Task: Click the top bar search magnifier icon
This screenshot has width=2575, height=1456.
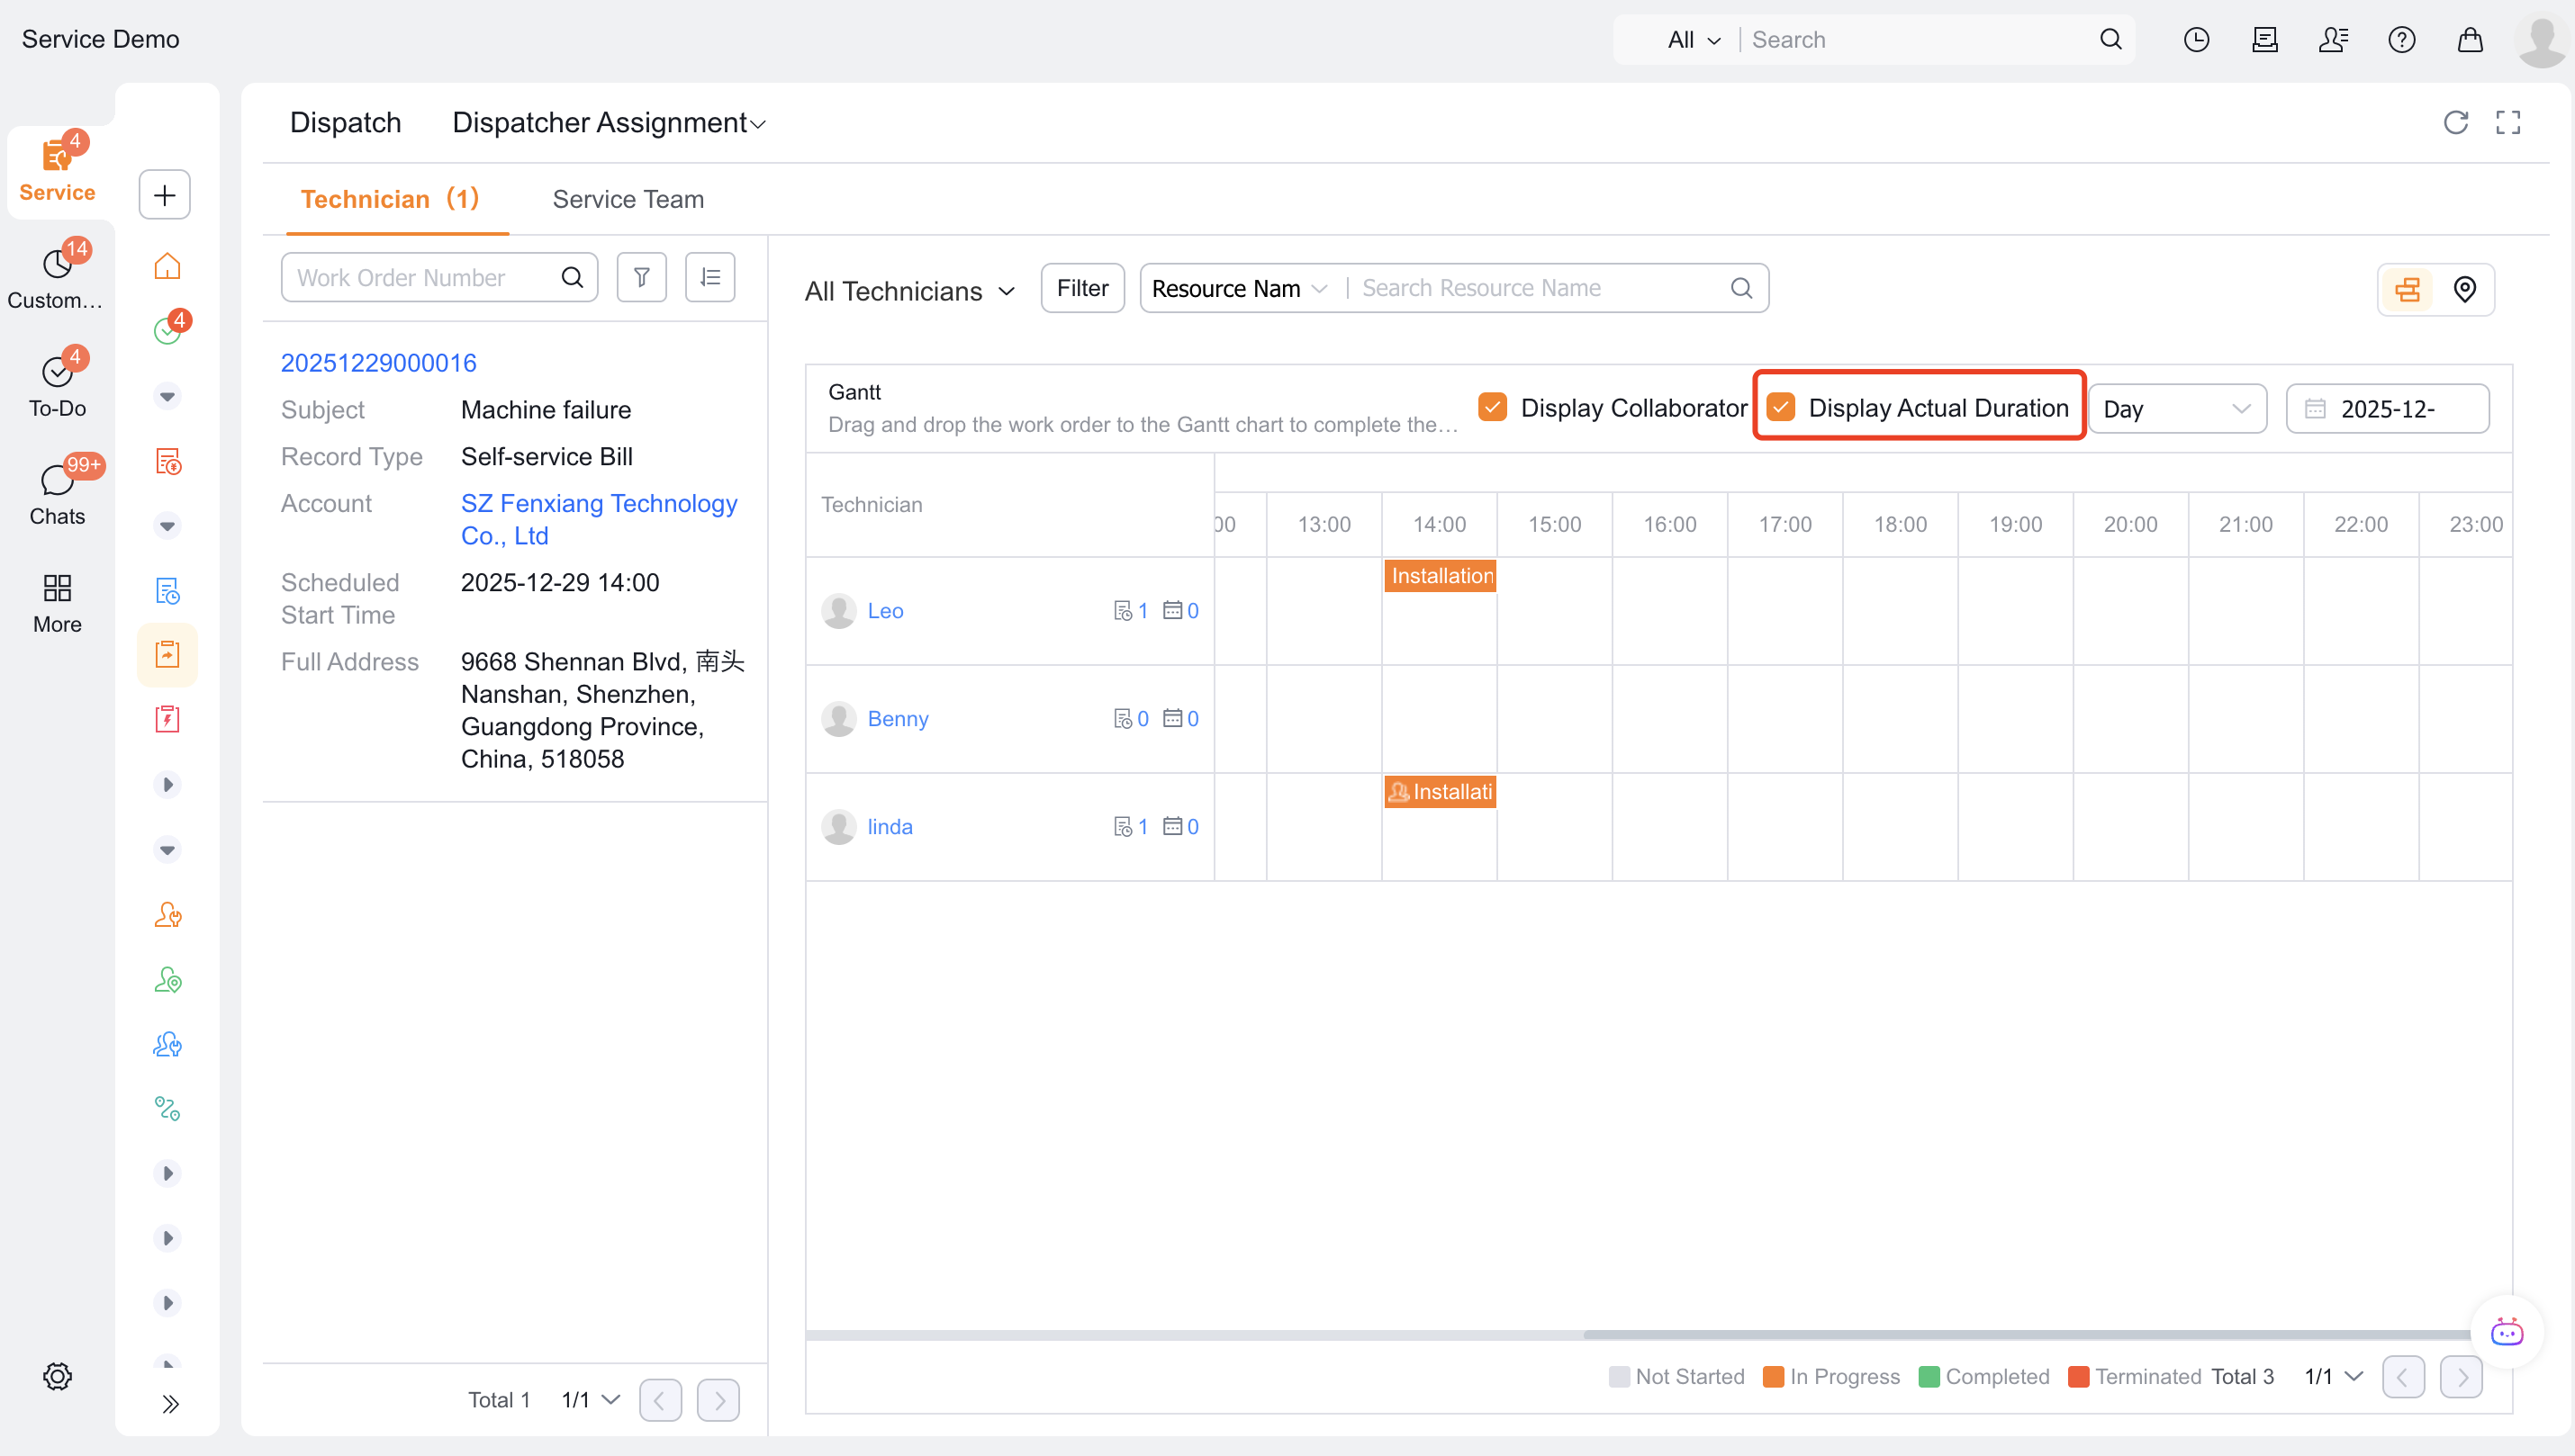Action: [x=2110, y=39]
